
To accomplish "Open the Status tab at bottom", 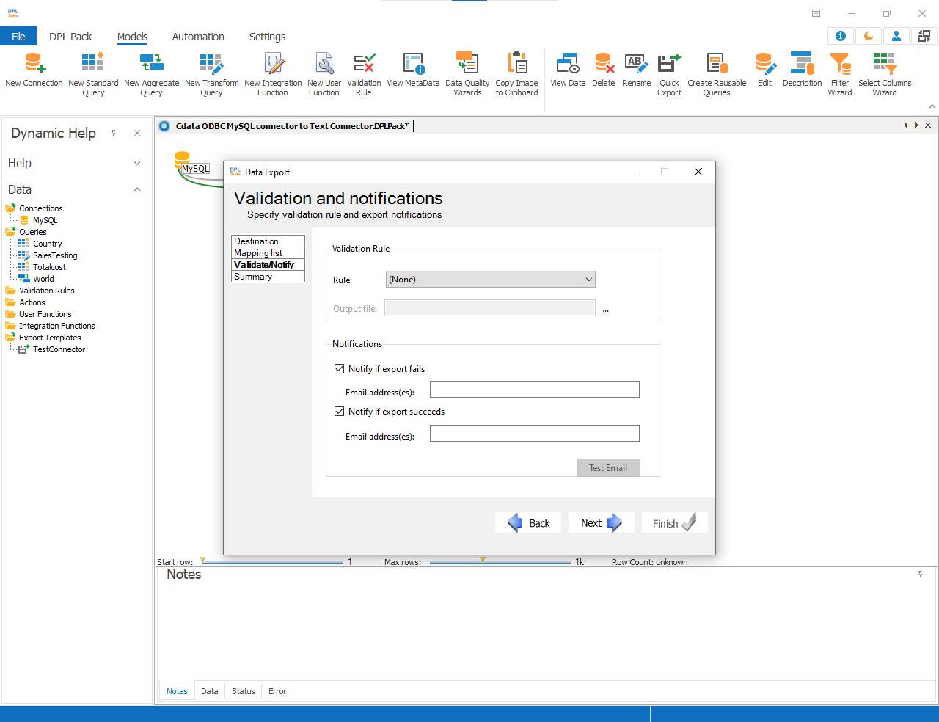I will (244, 691).
